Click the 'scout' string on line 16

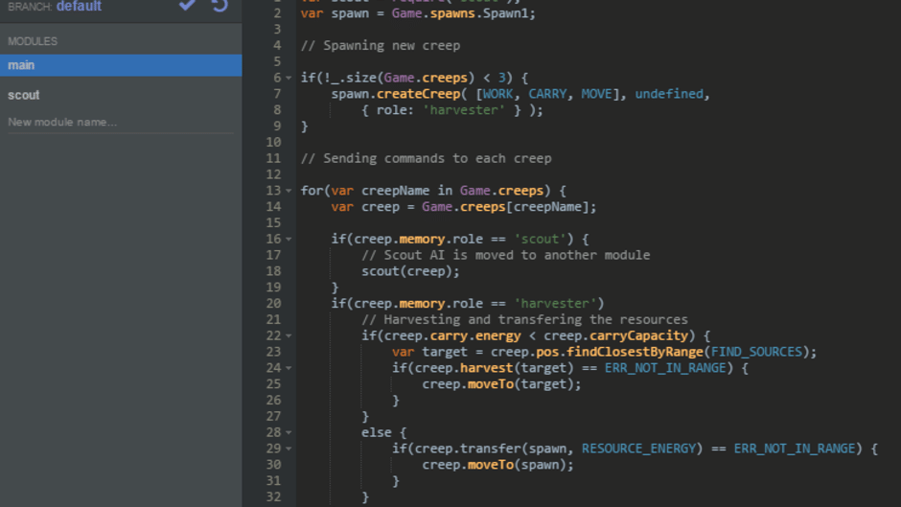pyautogui.click(x=541, y=239)
